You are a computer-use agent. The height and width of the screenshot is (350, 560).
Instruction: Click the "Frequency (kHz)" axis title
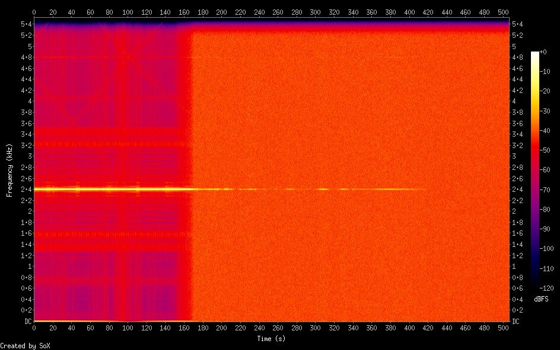pos(9,170)
